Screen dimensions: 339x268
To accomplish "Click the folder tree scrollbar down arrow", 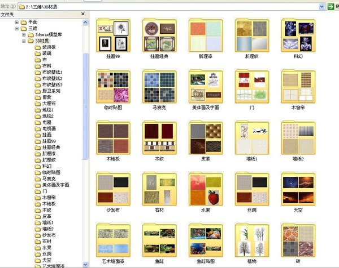I will point(85,264).
